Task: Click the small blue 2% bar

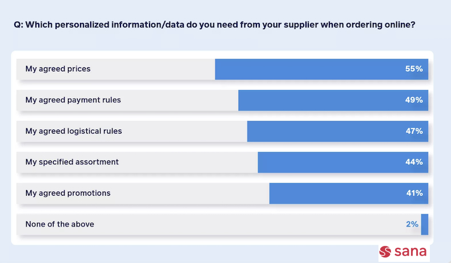Action: pos(425,224)
